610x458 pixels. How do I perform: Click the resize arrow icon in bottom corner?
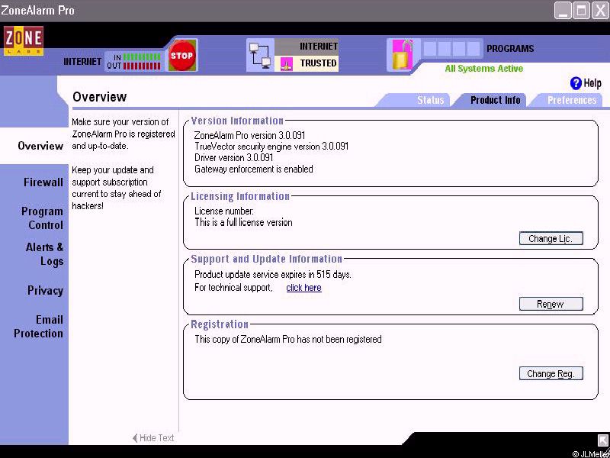coord(603,440)
